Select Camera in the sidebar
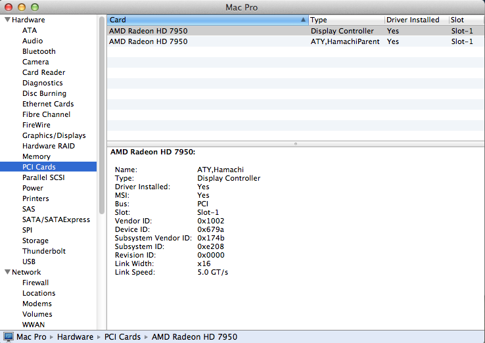 [35, 62]
